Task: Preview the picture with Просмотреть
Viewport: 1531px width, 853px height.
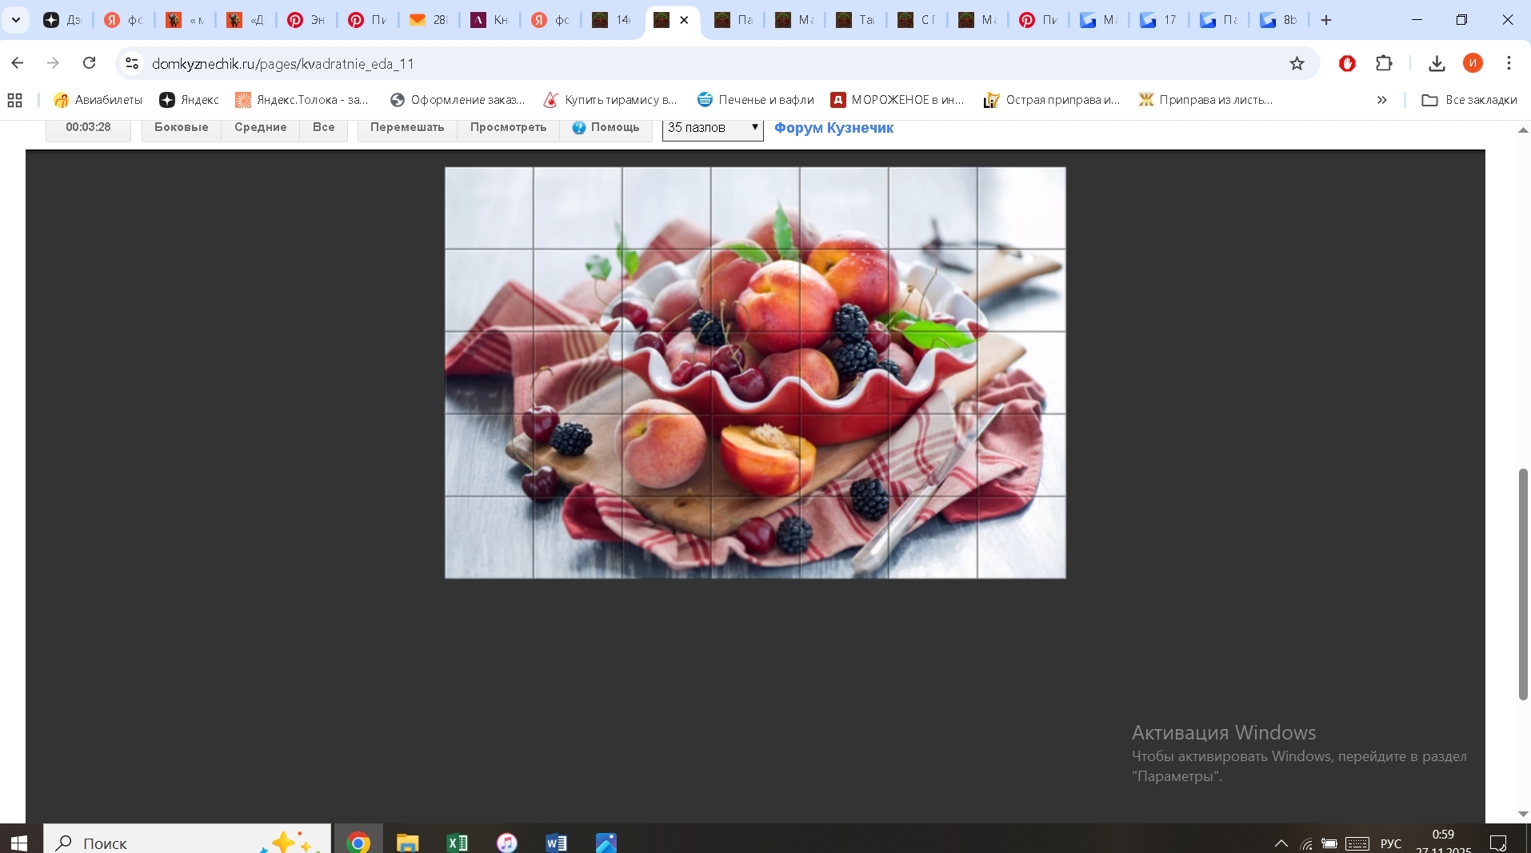Action: [x=509, y=128]
